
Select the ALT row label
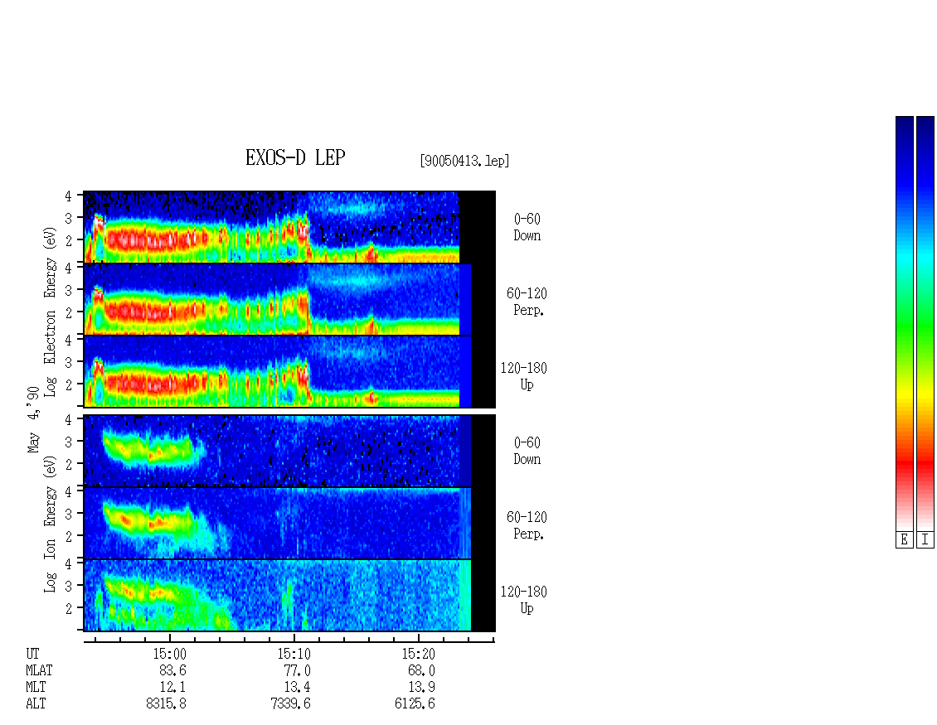(36, 703)
